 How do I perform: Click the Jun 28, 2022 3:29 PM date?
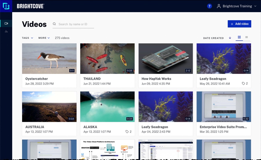[39, 83]
